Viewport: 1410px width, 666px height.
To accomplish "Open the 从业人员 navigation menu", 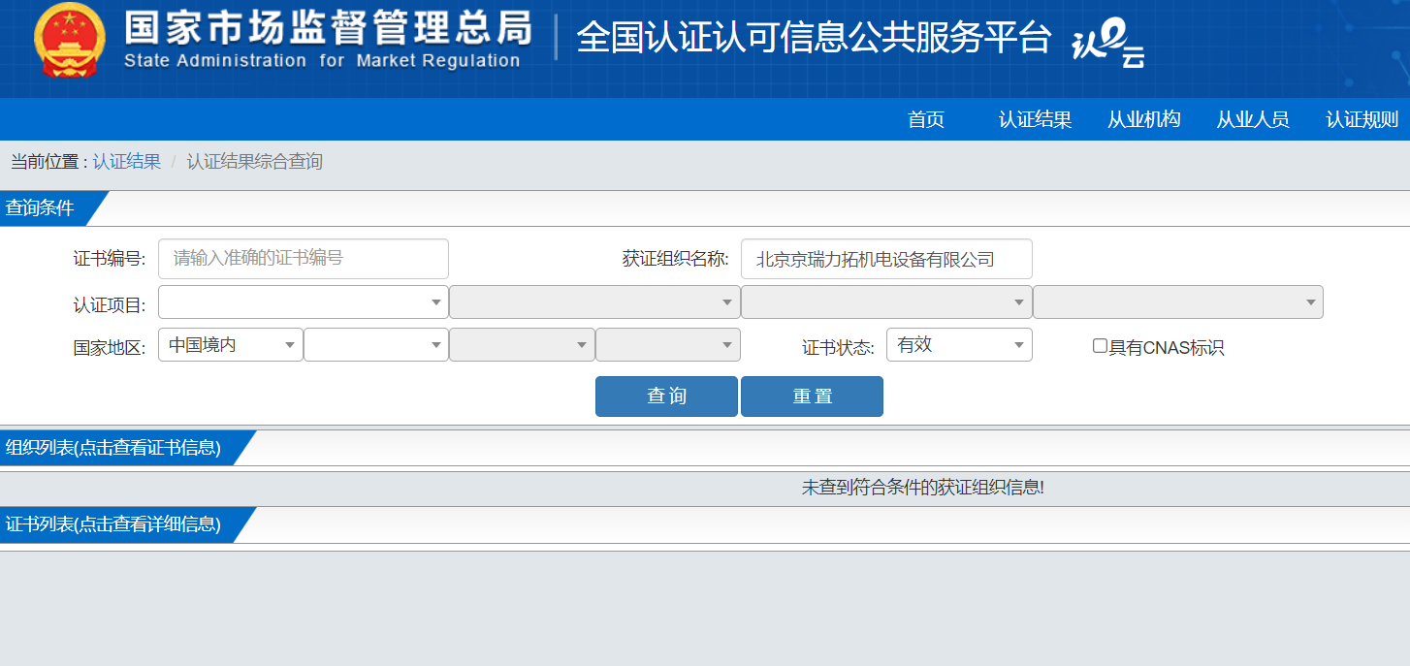I will click(1253, 119).
